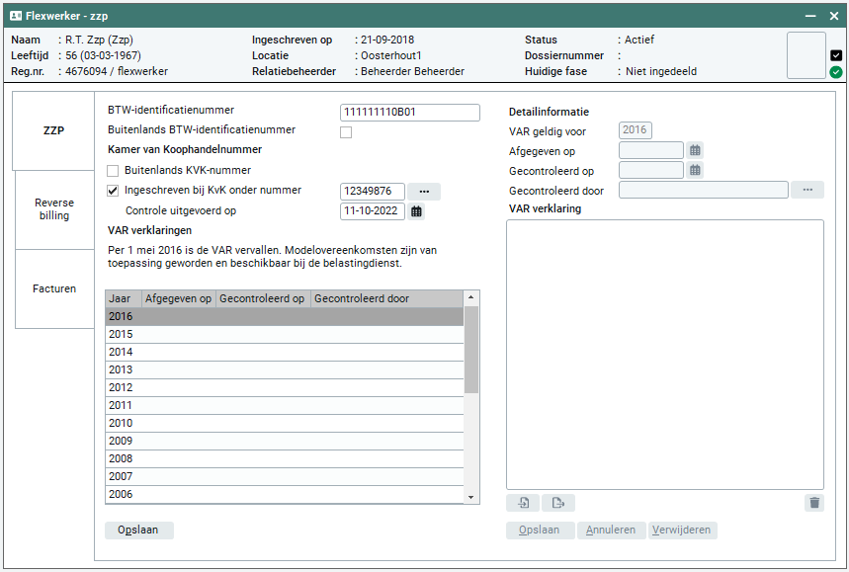
Task: Click the Annuleren button
Action: click(x=611, y=531)
